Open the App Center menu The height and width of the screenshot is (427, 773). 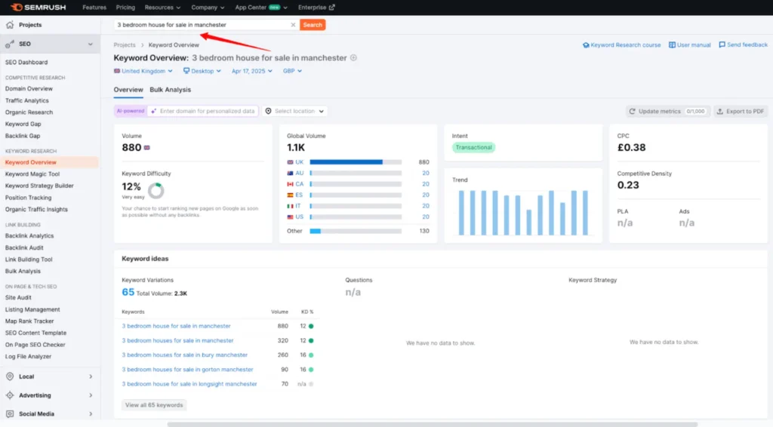pyautogui.click(x=260, y=8)
